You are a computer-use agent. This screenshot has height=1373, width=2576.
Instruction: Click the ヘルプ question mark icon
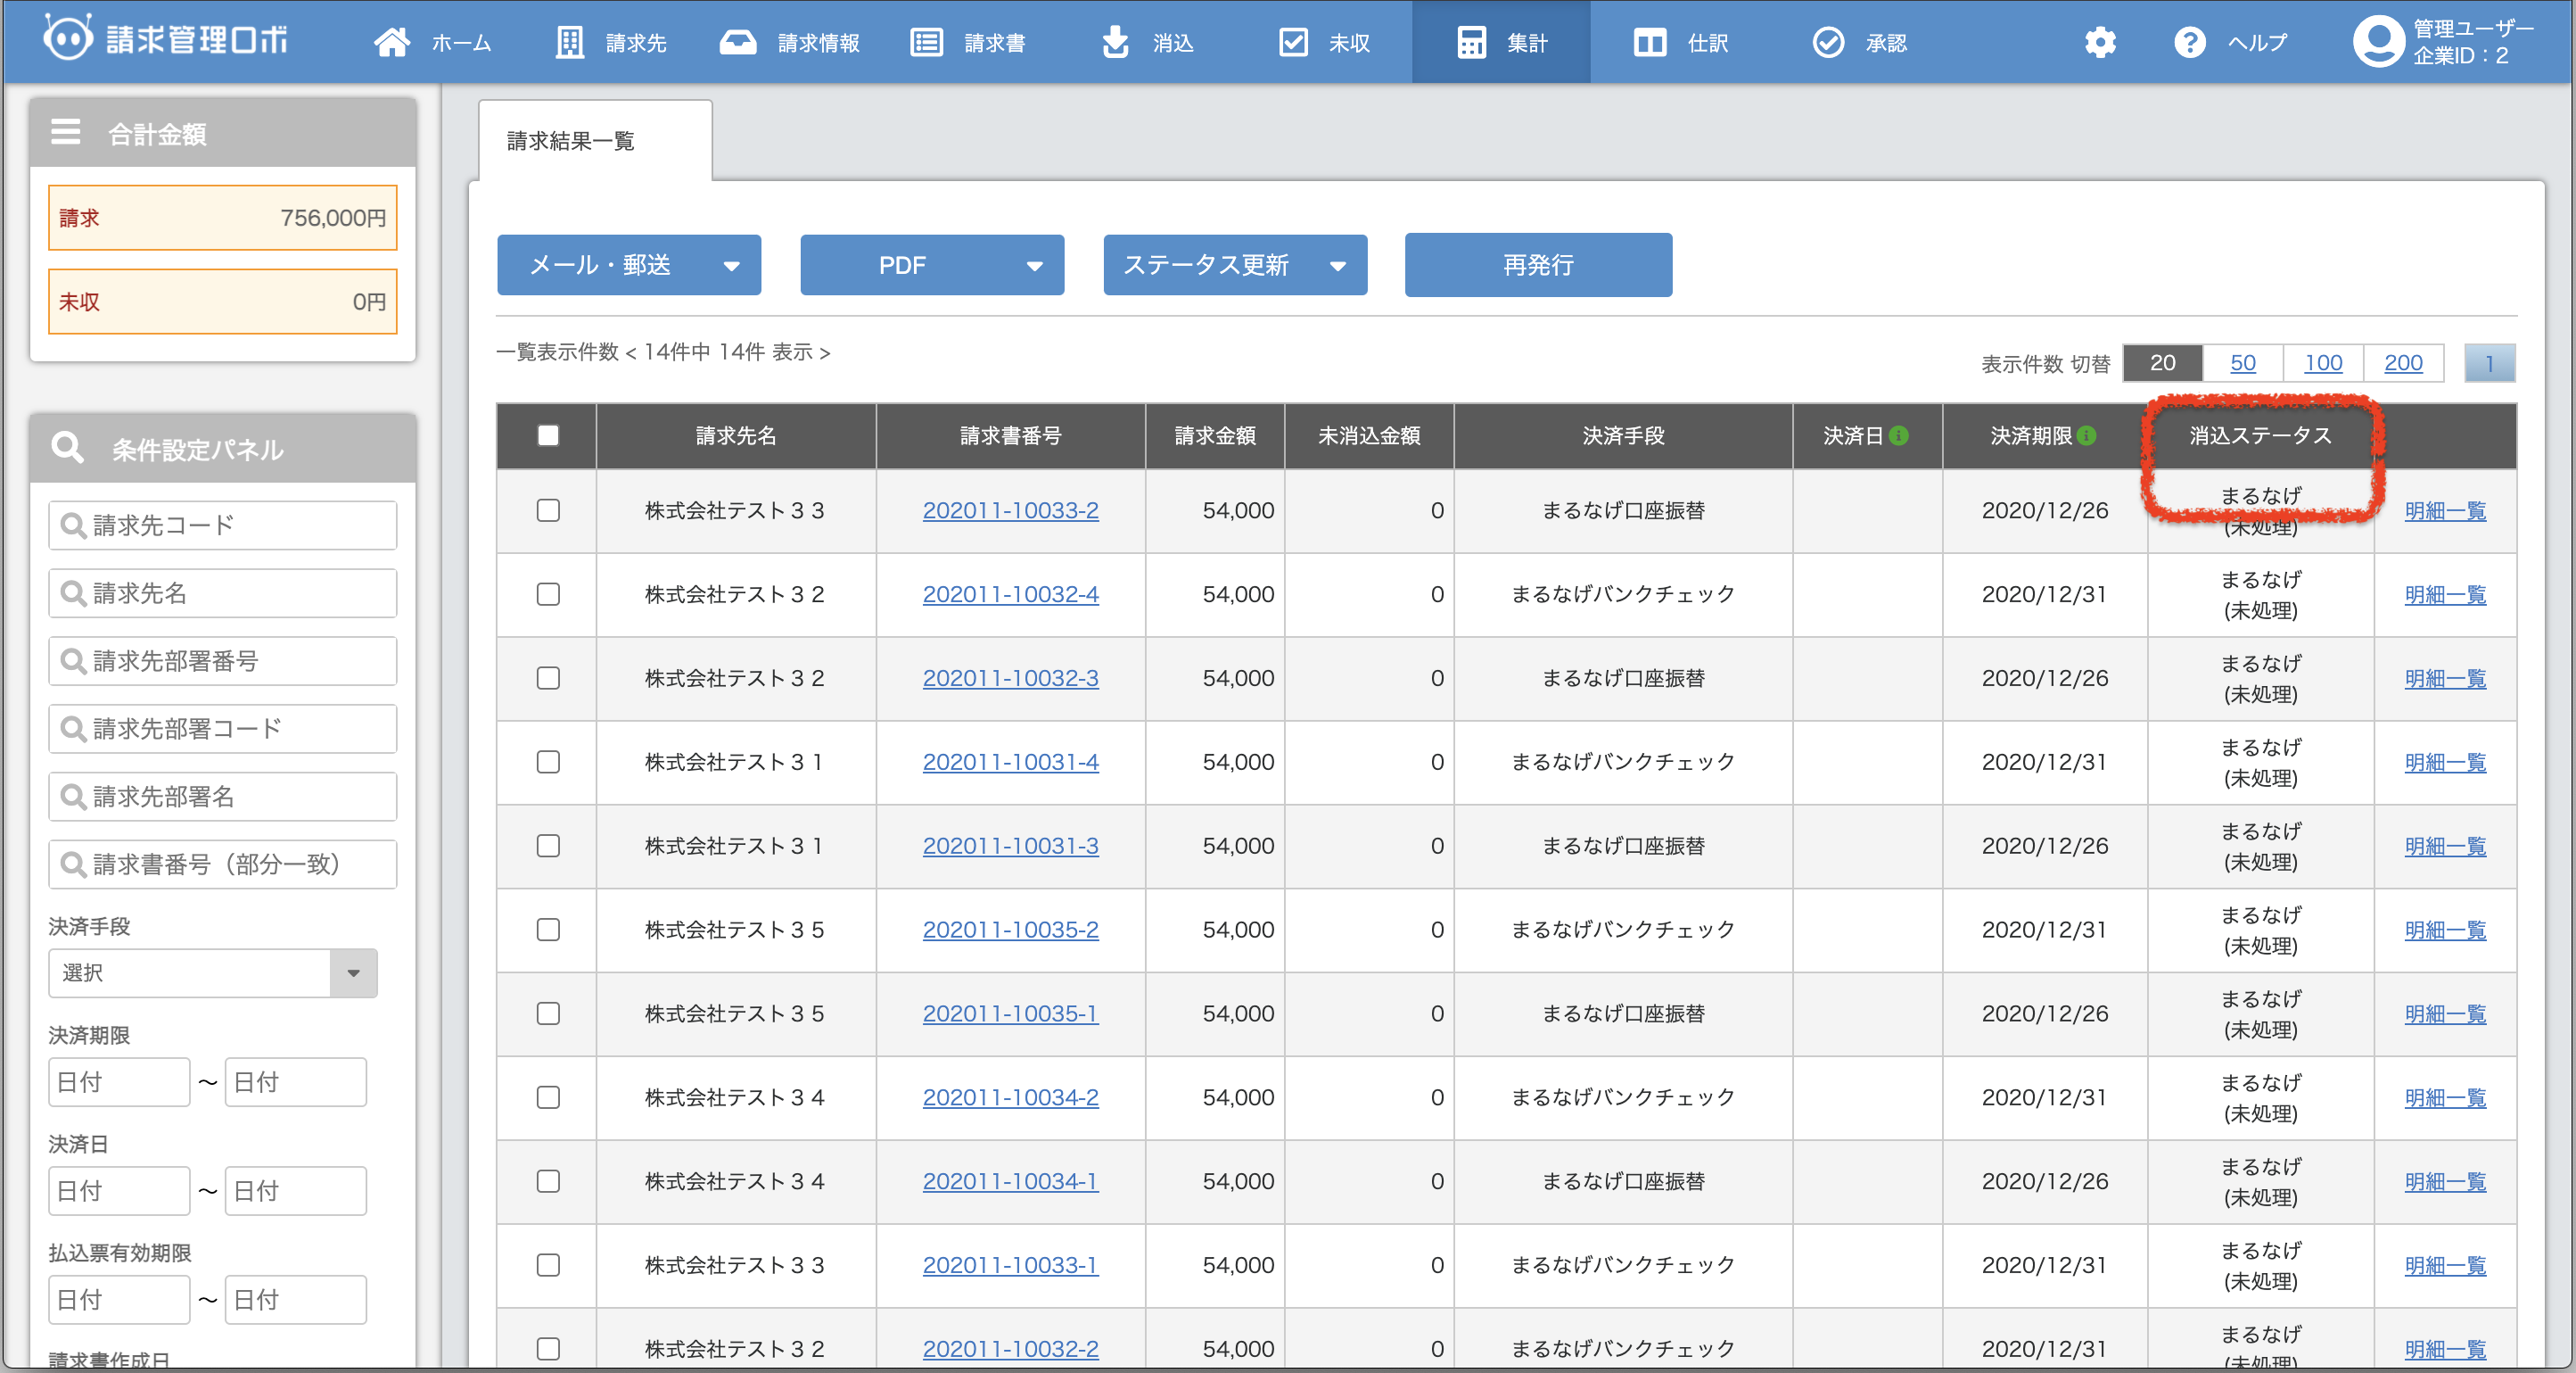point(2189,42)
